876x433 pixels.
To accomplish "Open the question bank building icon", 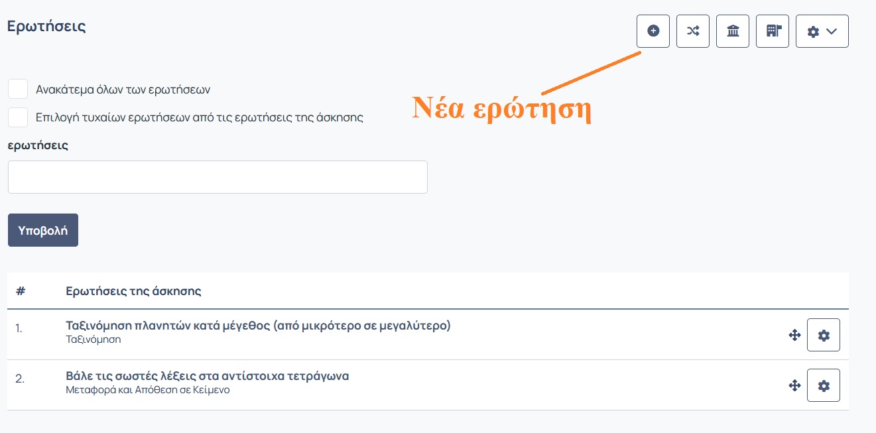I will point(733,31).
